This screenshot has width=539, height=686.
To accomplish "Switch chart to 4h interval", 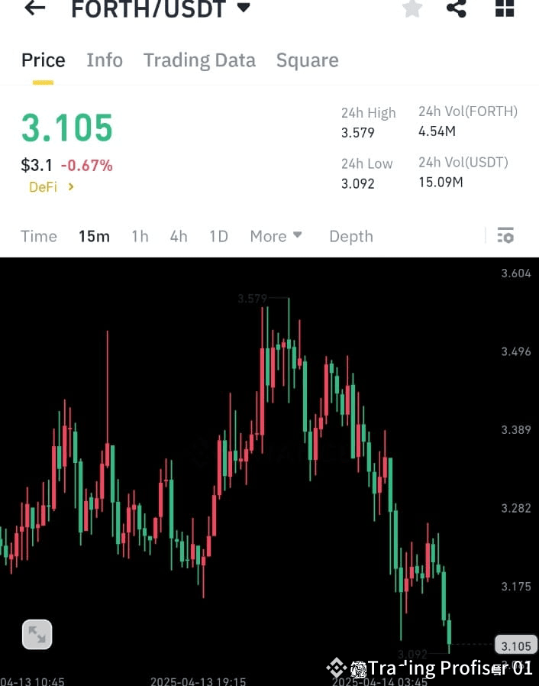I will coord(178,236).
